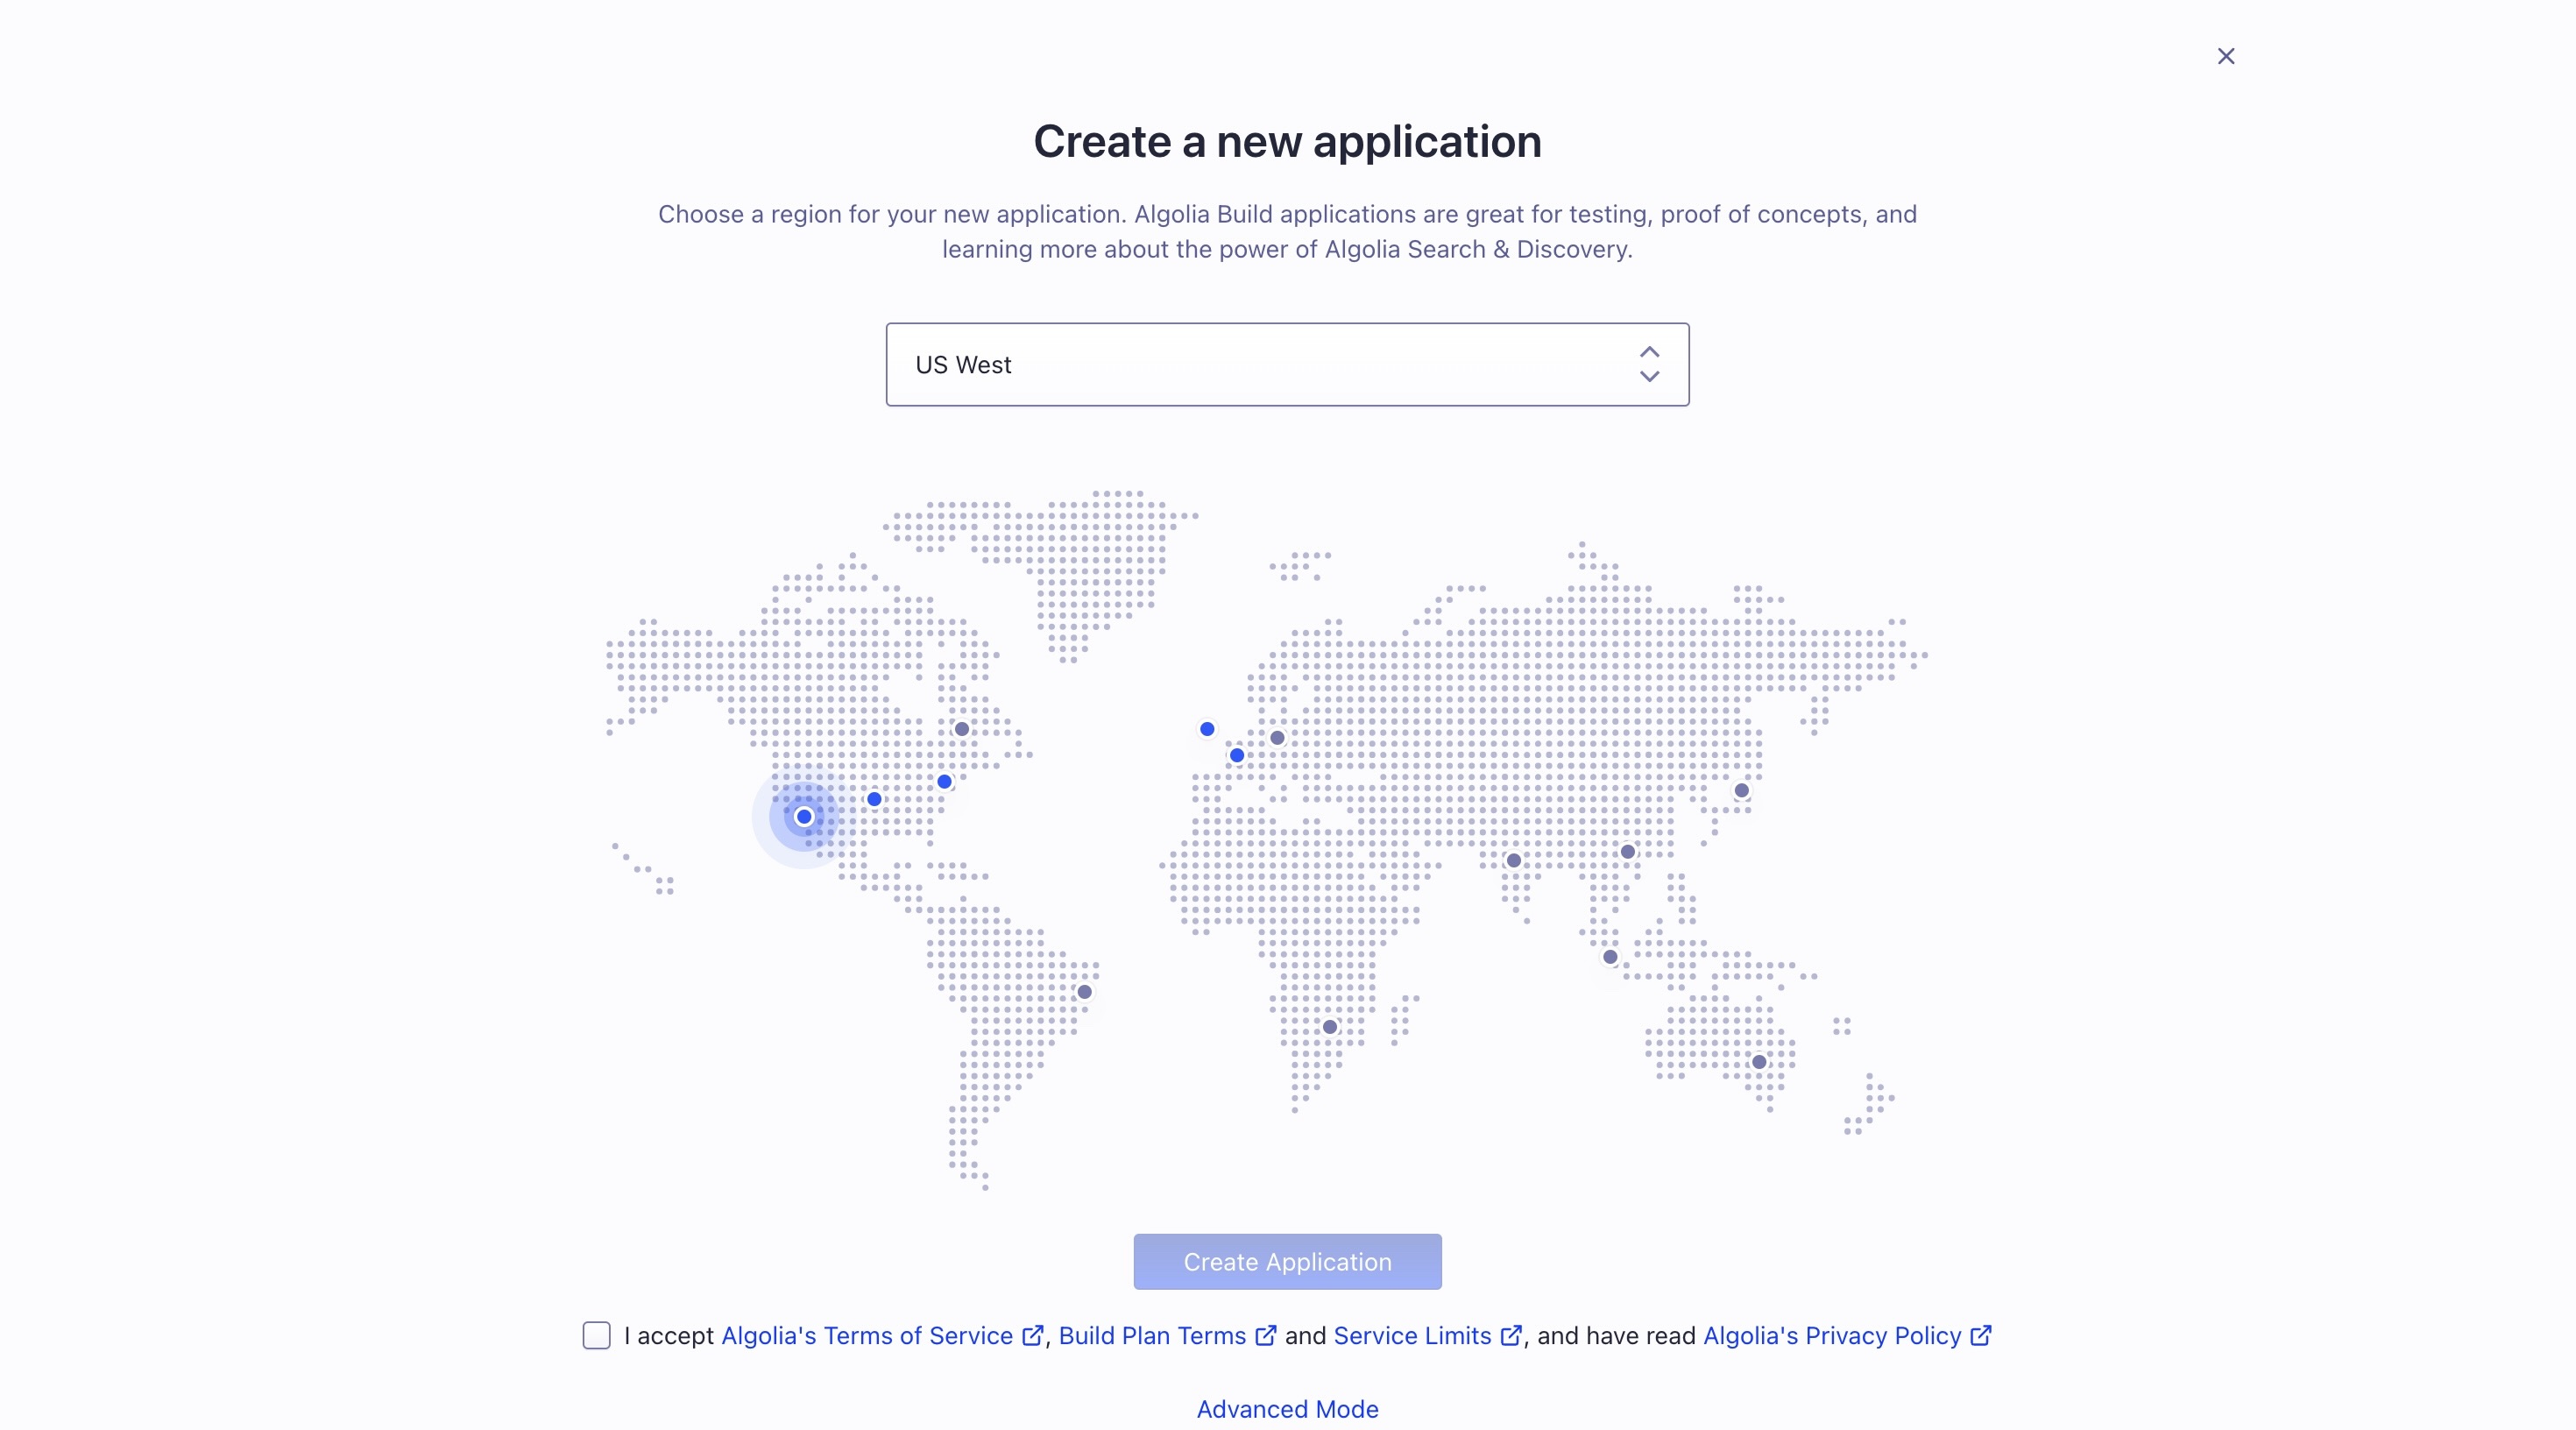
Task: Select the India grey map dot
Action: [1514, 860]
